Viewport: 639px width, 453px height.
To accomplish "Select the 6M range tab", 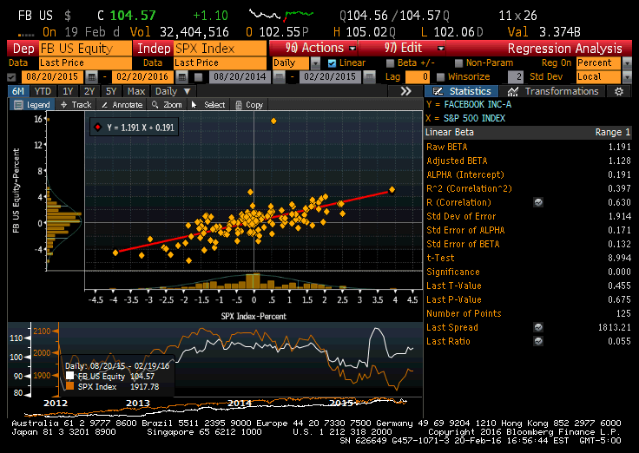I will pos(17,91).
